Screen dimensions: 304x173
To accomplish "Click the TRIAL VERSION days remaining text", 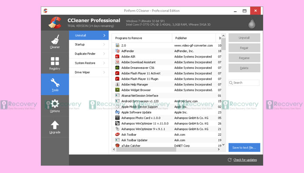I will (91, 26).
